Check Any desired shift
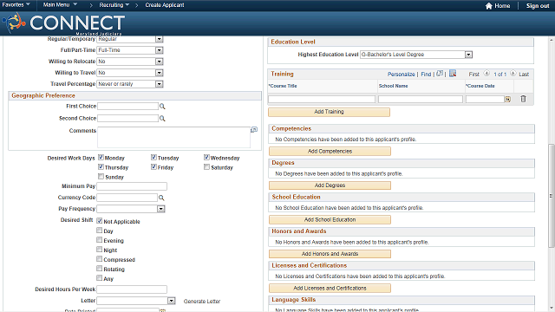 (x=100, y=278)
